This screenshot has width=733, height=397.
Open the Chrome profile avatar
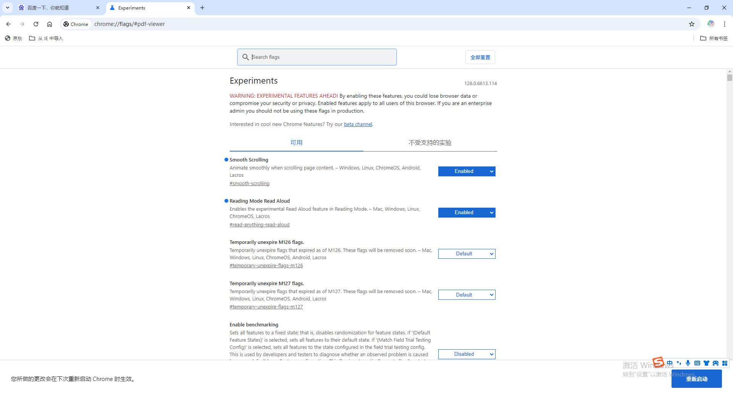click(x=711, y=24)
